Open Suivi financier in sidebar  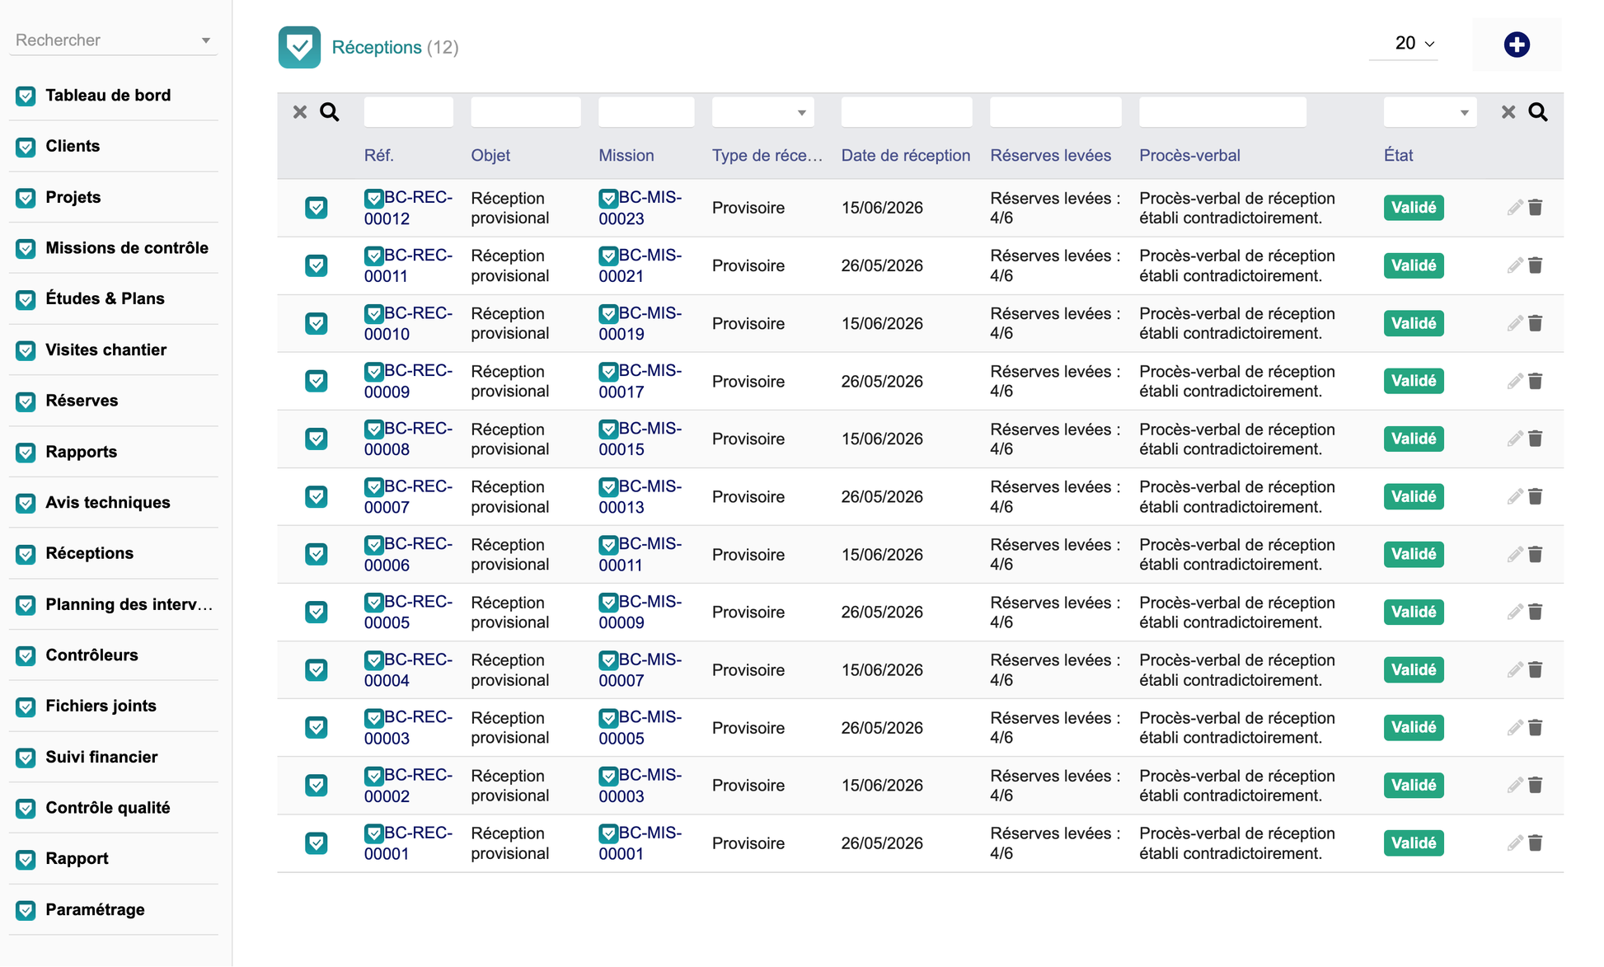[x=101, y=757]
